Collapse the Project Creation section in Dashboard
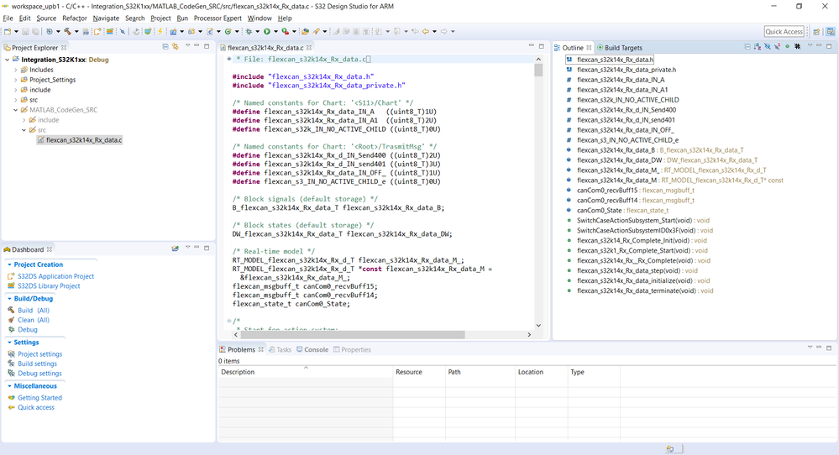 (x=9, y=264)
